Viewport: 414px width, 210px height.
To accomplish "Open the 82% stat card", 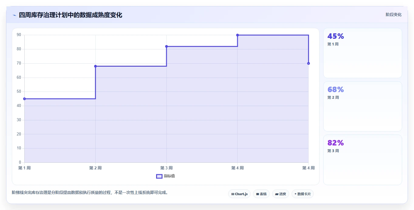I will (x=363, y=160).
